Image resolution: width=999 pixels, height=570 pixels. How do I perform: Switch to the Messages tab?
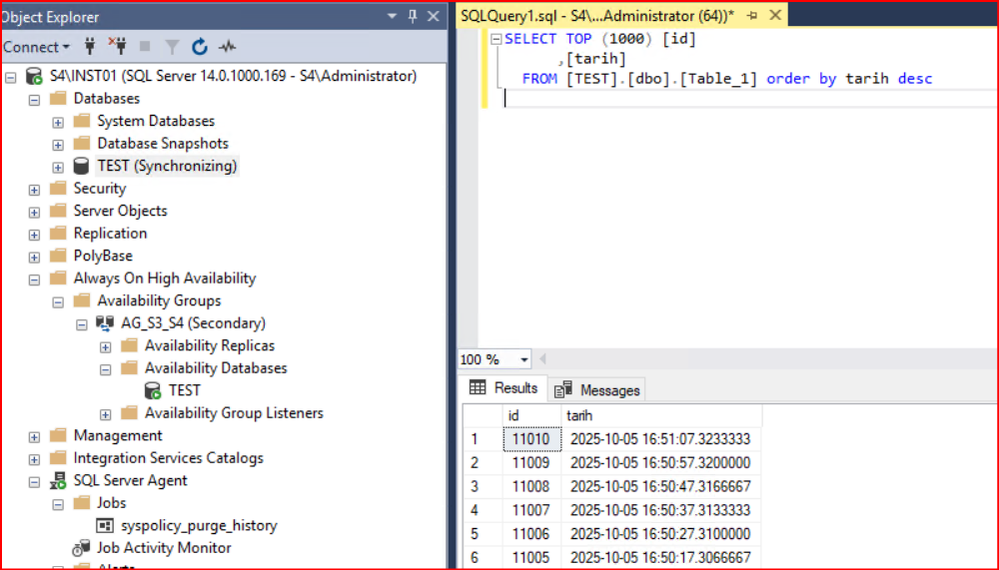(x=598, y=389)
